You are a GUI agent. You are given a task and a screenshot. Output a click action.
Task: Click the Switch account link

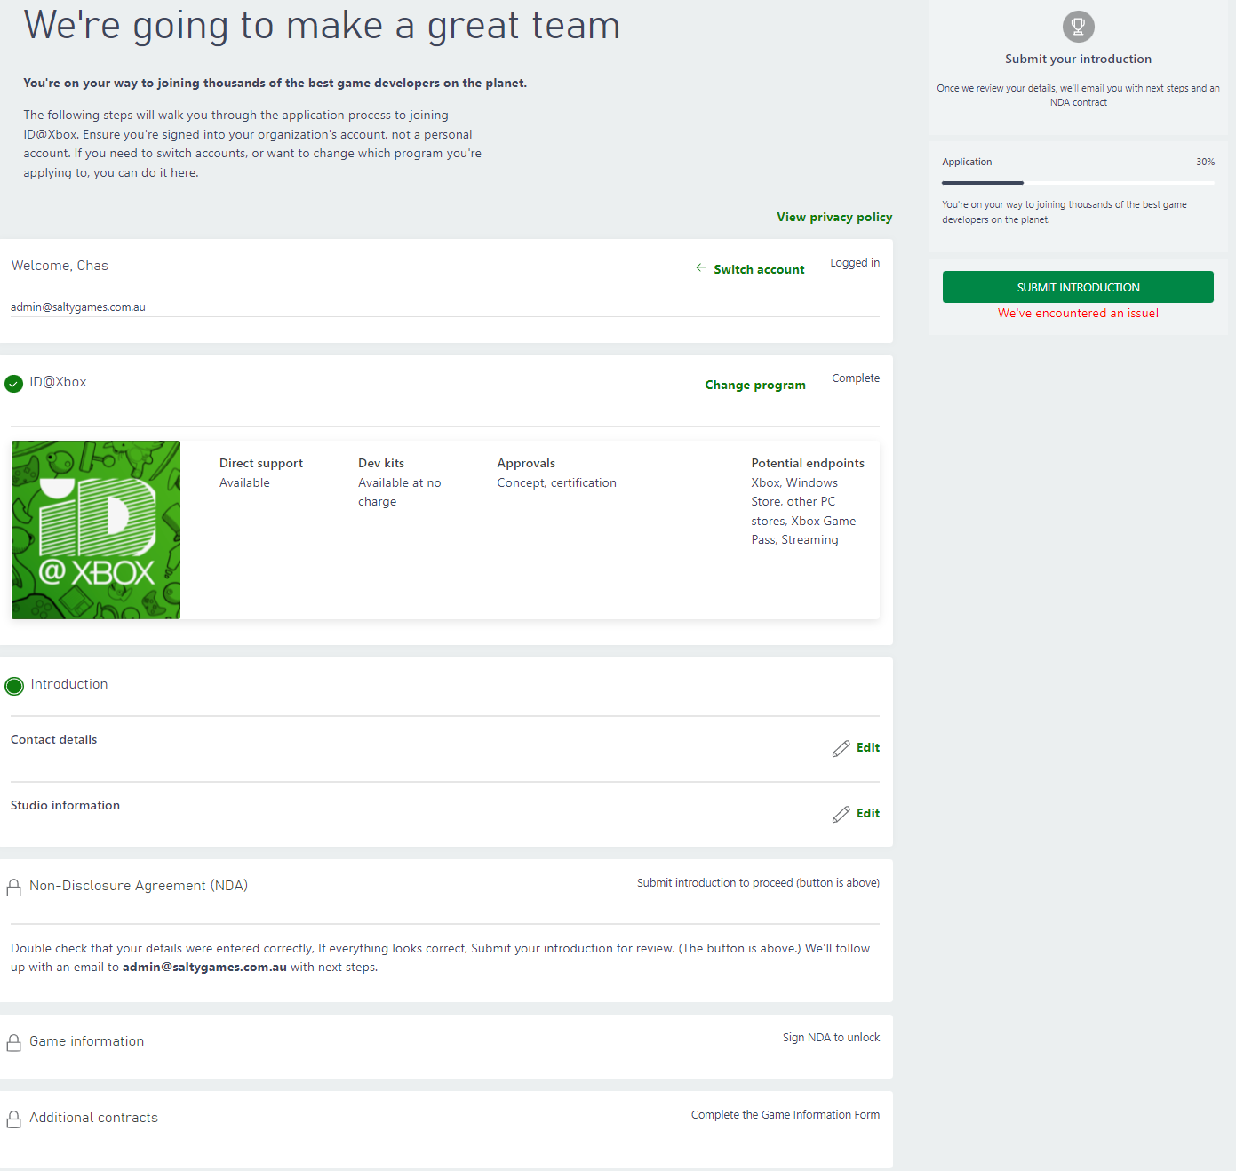(x=759, y=269)
